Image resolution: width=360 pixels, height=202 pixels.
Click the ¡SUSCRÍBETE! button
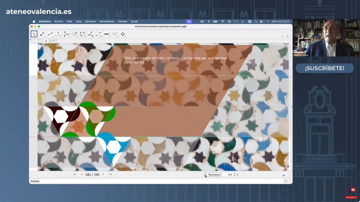324,68
